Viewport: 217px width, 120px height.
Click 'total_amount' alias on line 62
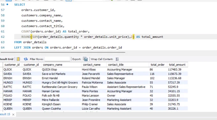[152, 37]
